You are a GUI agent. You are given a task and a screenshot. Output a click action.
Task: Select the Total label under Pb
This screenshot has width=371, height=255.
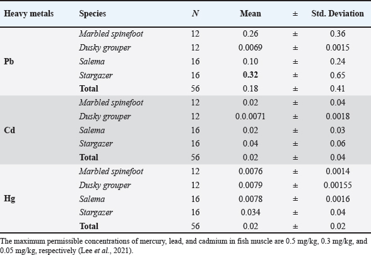pyautogui.click(x=89, y=88)
